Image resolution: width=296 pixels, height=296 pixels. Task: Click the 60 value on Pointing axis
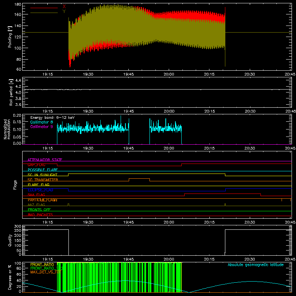click(19, 69)
